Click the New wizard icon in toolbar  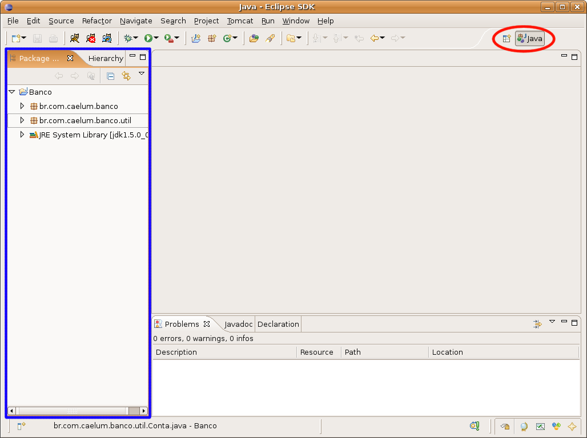[x=16, y=38]
